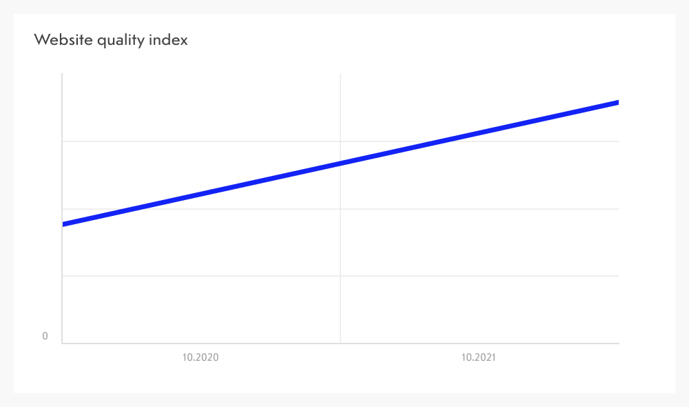Image resolution: width=689 pixels, height=407 pixels.
Task: Select the 10.2021 x-axis label
Action: coord(479,357)
